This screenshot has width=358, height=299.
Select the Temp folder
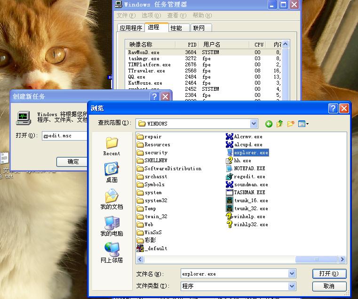[x=146, y=208]
